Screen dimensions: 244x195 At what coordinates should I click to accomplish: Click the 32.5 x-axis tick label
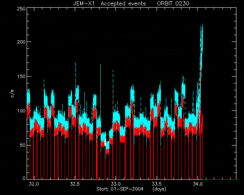(x=75, y=184)
